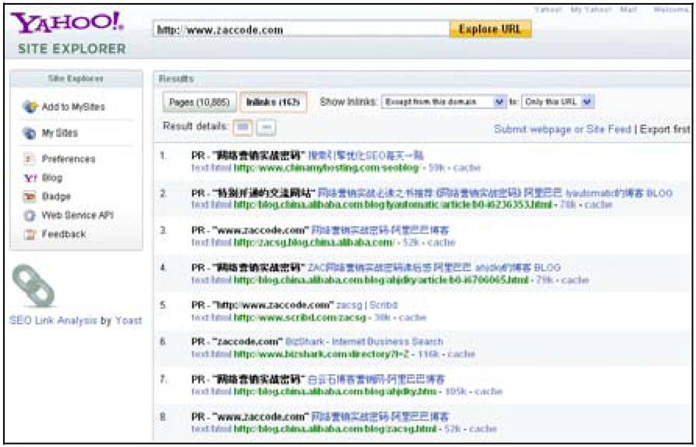Click 'PR - zaccode.com' anchor text in result 6
The height and width of the screenshot is (447, 696).
pyautogui.click(x=237, y=341)
